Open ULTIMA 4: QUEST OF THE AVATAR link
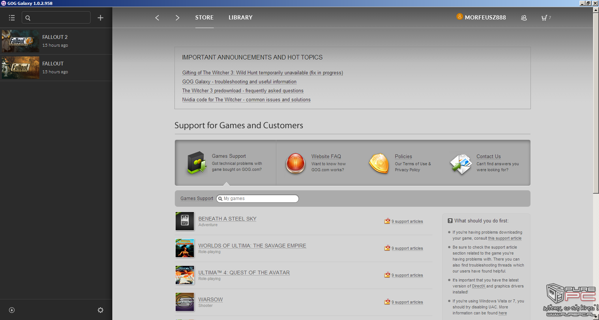This screenshot has height=320, width=599. coord(244,273)
